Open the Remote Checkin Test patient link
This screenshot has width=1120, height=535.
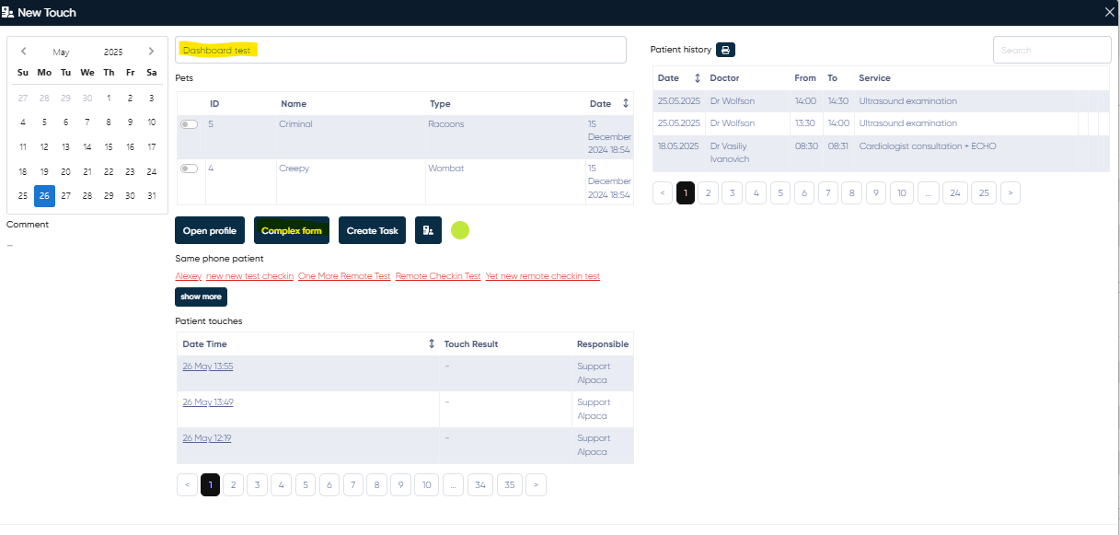click(438, 276)
